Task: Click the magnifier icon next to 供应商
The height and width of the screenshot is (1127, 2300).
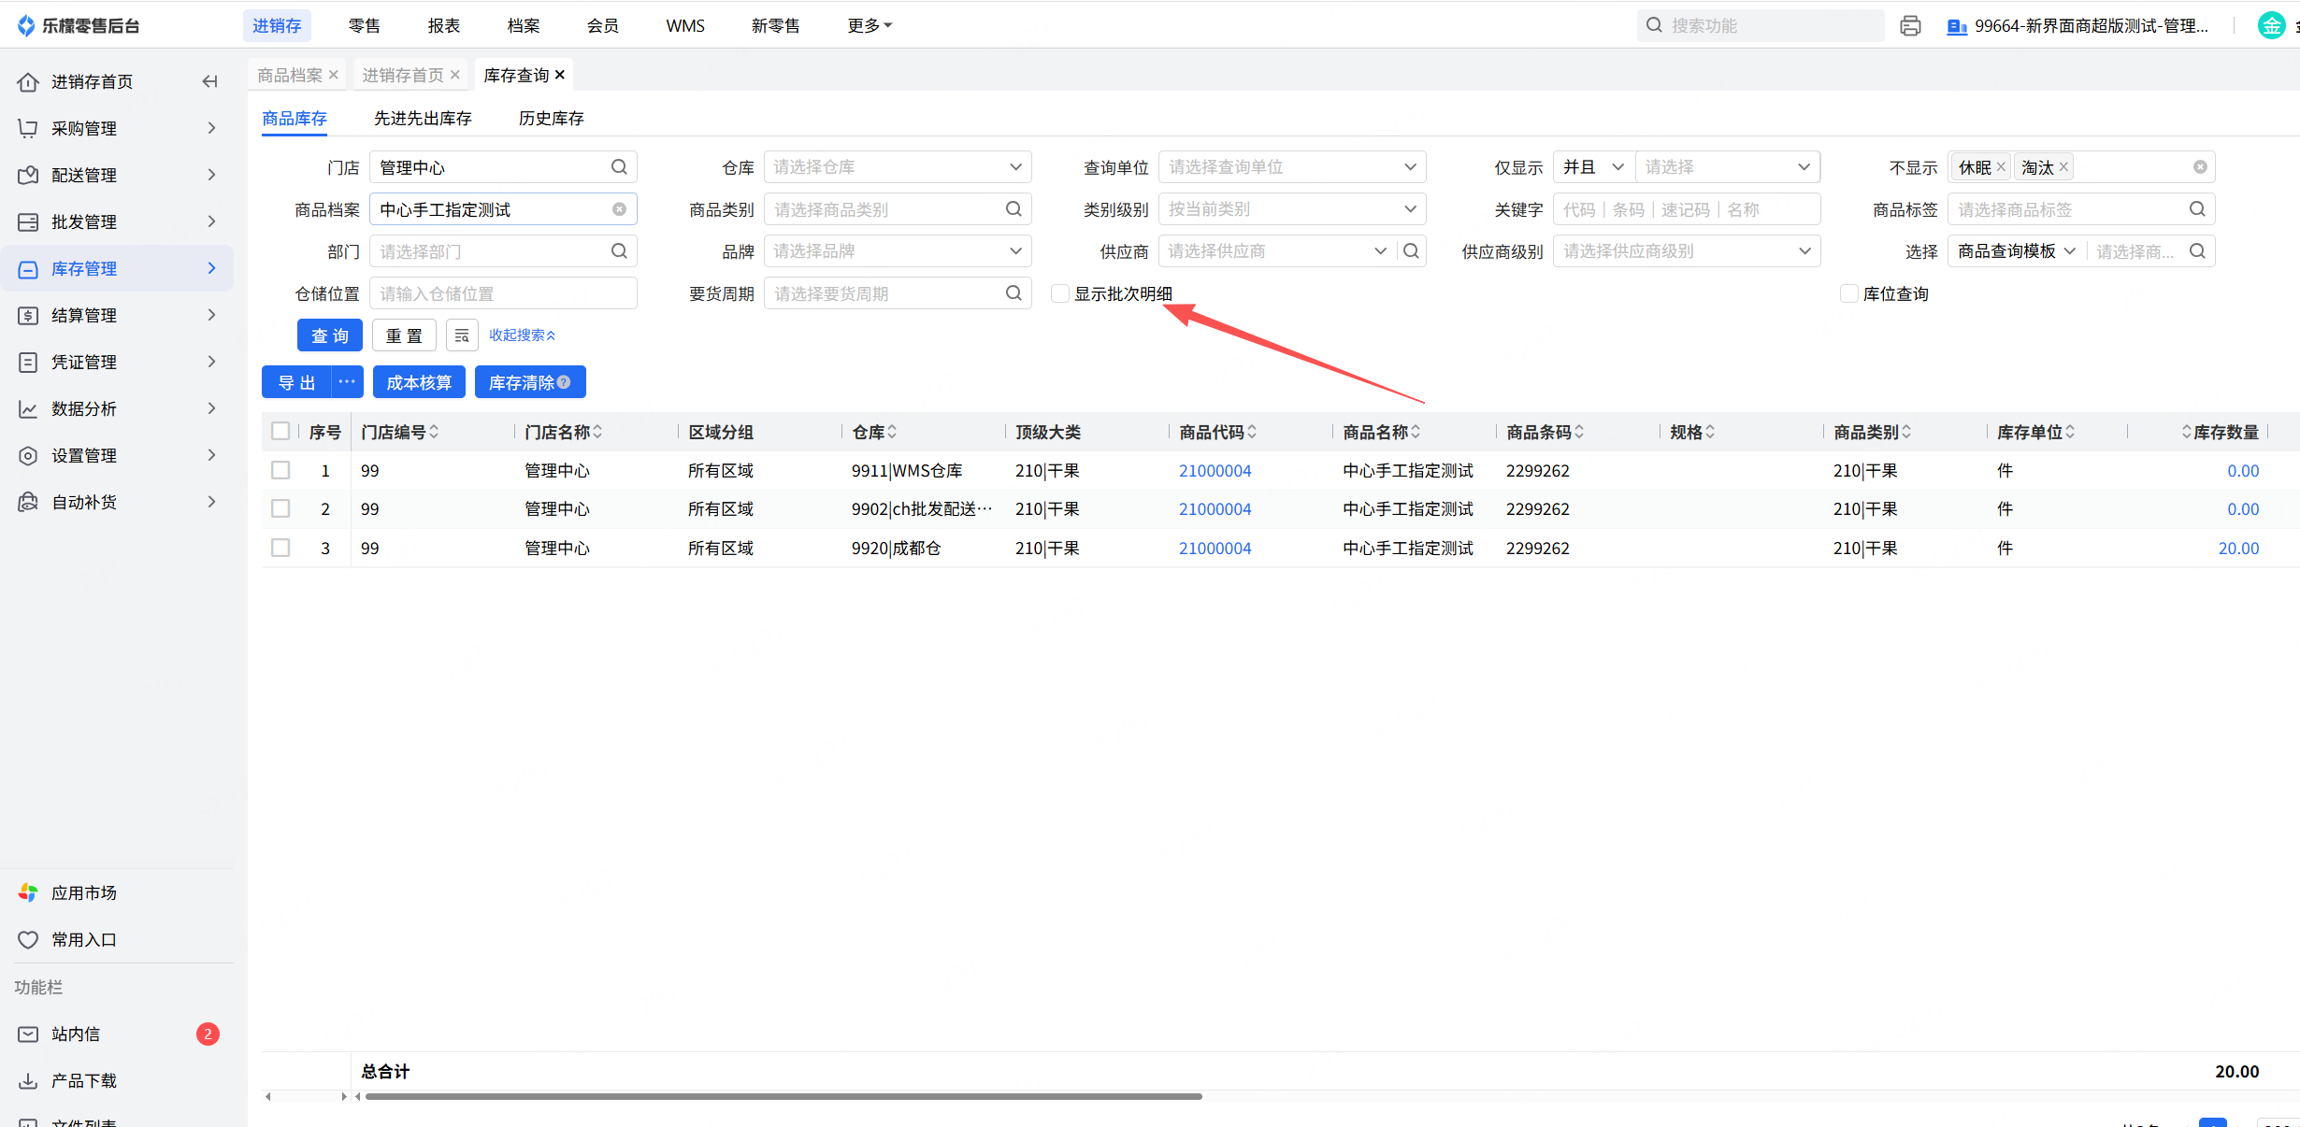Action: [x=1411, y=251]
